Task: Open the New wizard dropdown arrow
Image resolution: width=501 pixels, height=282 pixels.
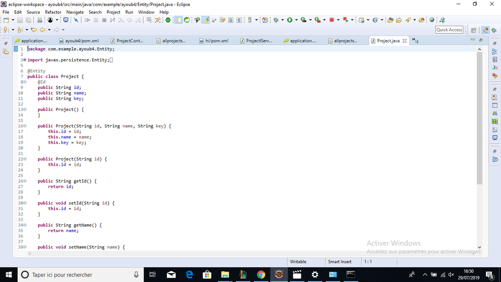Action: coord(13,20)
